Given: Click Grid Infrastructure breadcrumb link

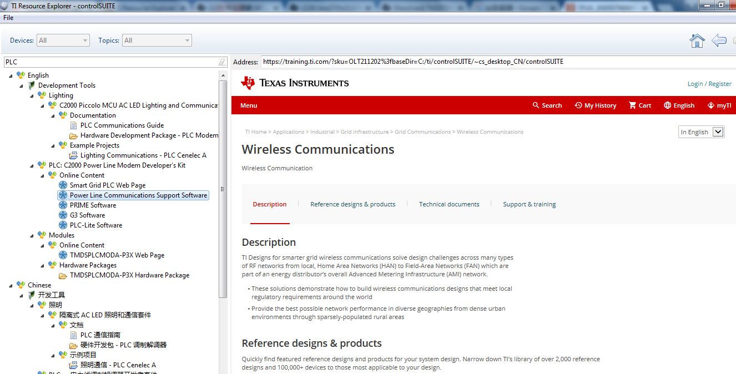Looking at the screenshot, I should (x=365, y=132).
